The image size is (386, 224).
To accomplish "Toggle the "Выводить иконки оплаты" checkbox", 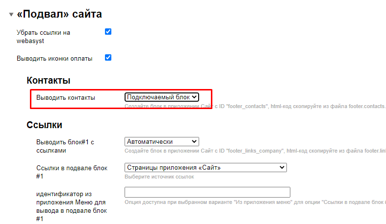I will pyautogui.click(x=108, y=58).
